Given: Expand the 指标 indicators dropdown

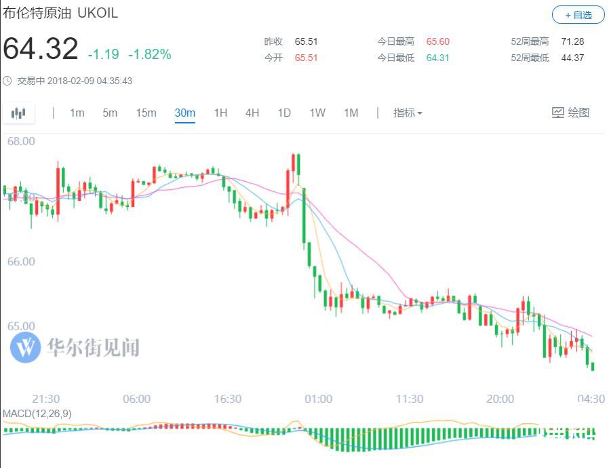Looking at the screenshot, I should coord(408,113).
